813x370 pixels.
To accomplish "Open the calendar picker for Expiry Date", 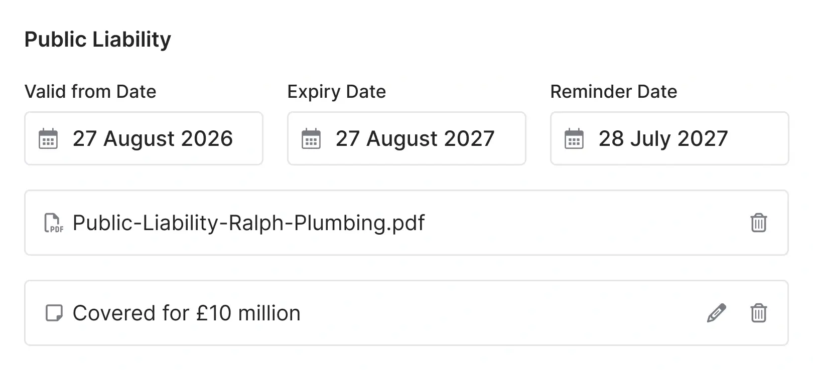I will tap(311, 139).
